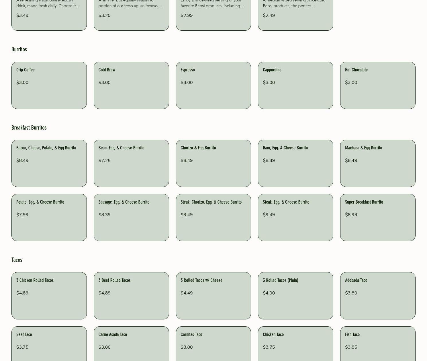Select the Chicken Taco card
The height and width of the screenshot is (361, 427).
[295, 344]
